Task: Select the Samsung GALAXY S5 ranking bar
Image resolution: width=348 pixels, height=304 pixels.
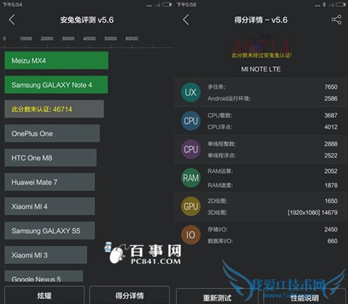Action: pyautogui.click(x=50, y=230)
